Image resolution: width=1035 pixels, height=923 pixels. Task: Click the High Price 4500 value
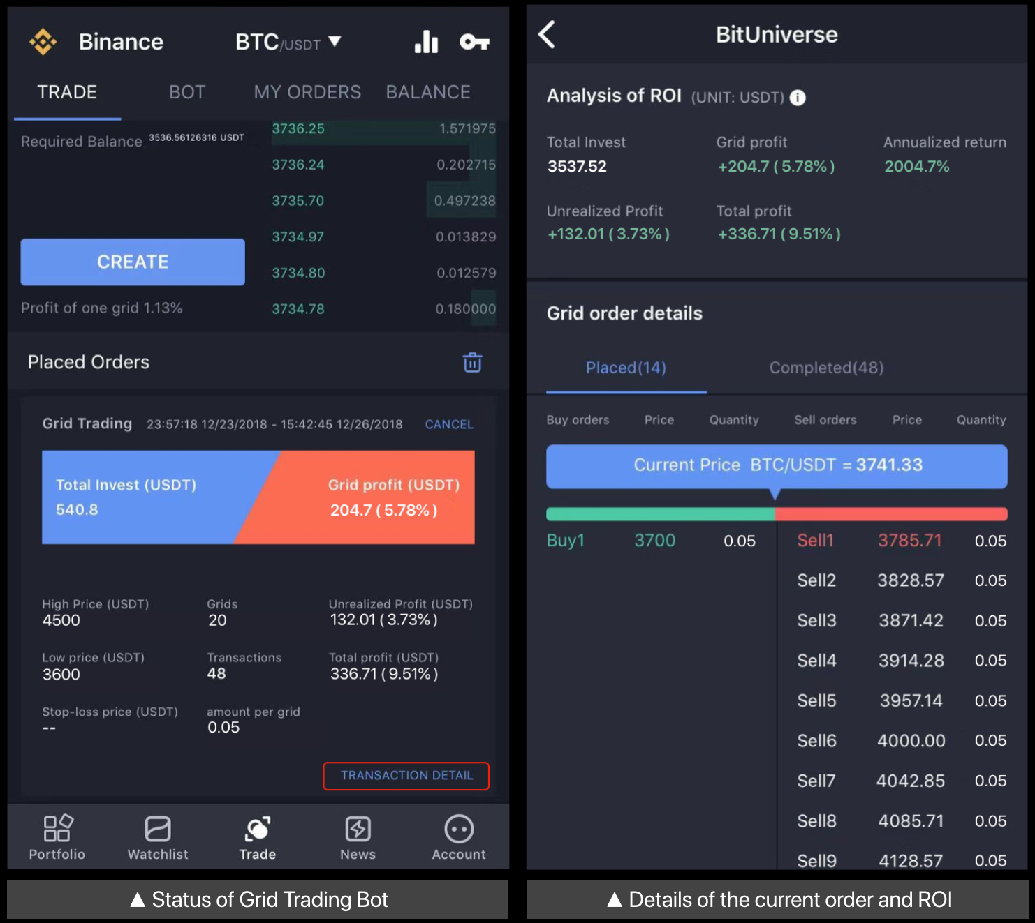pyautogui.click(x=61, y=620)
